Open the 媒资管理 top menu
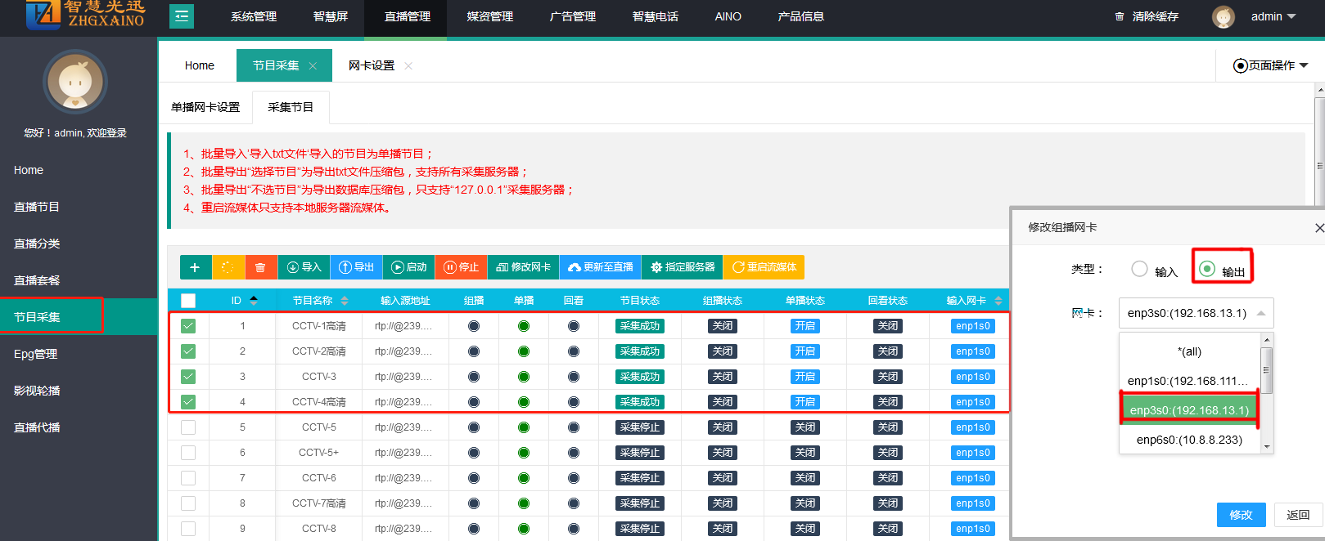Screen dimensions: 1325x541 click(x=489, y=16)
